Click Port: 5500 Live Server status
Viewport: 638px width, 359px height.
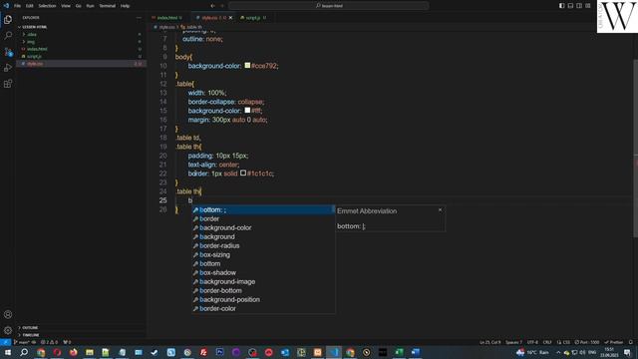click(587, 342)
